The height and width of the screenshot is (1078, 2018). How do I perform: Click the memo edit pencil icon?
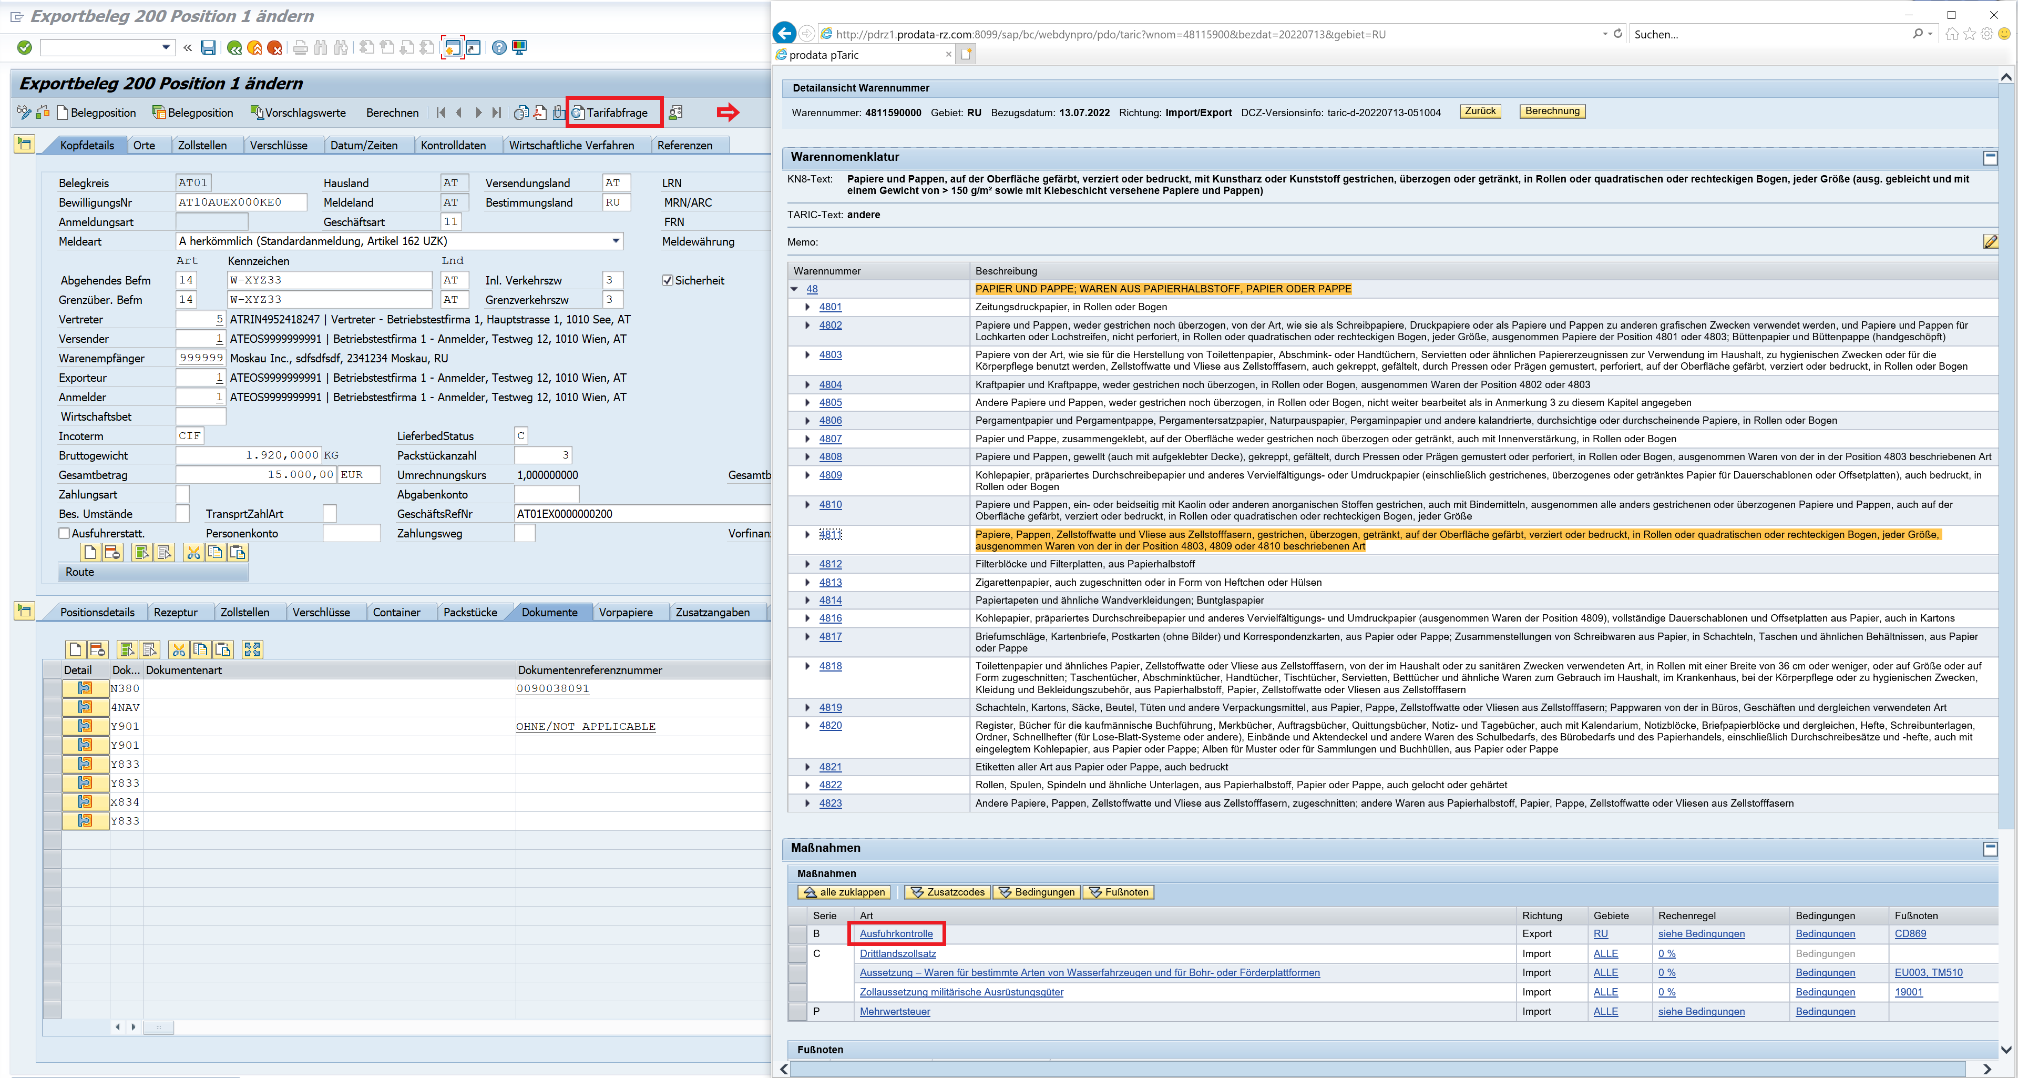(1990, 241)
